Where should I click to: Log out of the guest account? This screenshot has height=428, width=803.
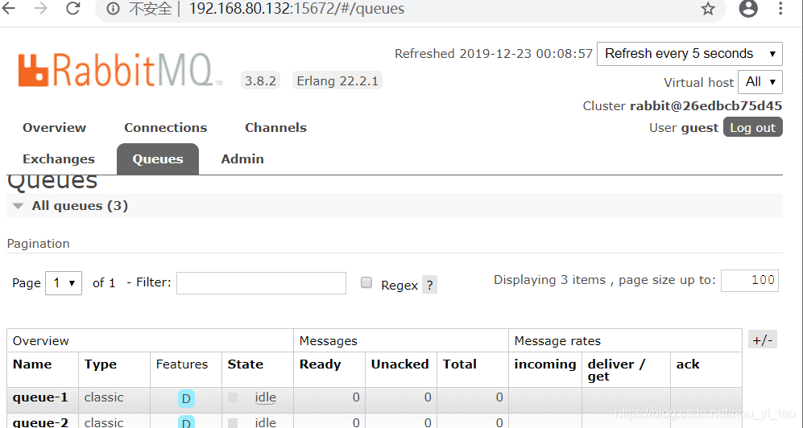(753, 127)
